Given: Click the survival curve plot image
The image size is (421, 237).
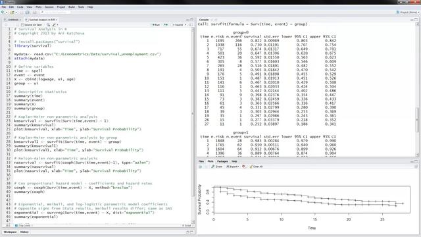Looking at the screenshot, I should click(x=309, y=201).
